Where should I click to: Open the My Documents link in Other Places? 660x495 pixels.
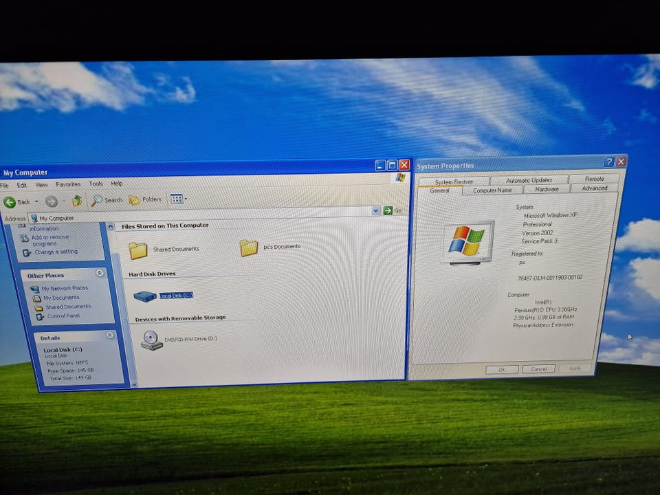point(61,298)
